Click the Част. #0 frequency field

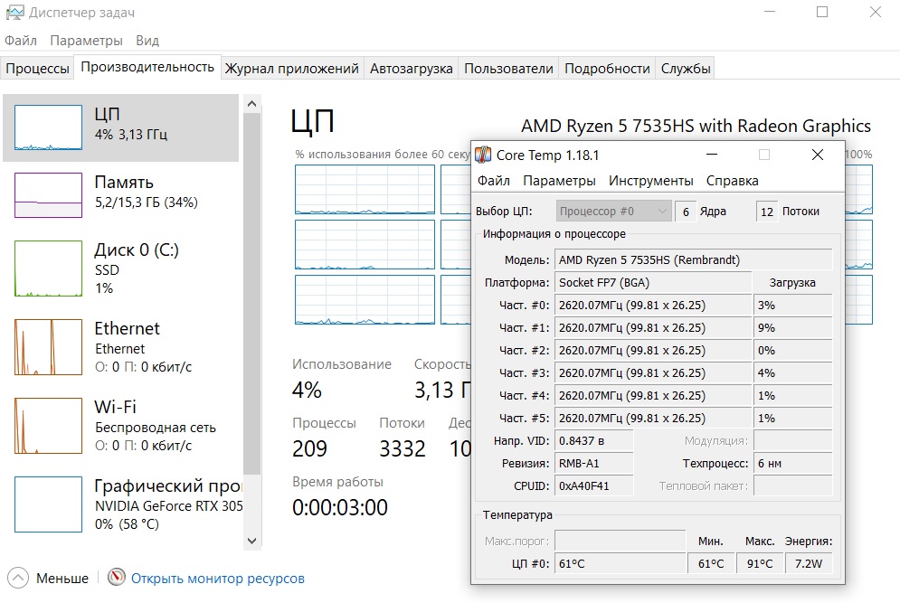(x=653, y=306)
